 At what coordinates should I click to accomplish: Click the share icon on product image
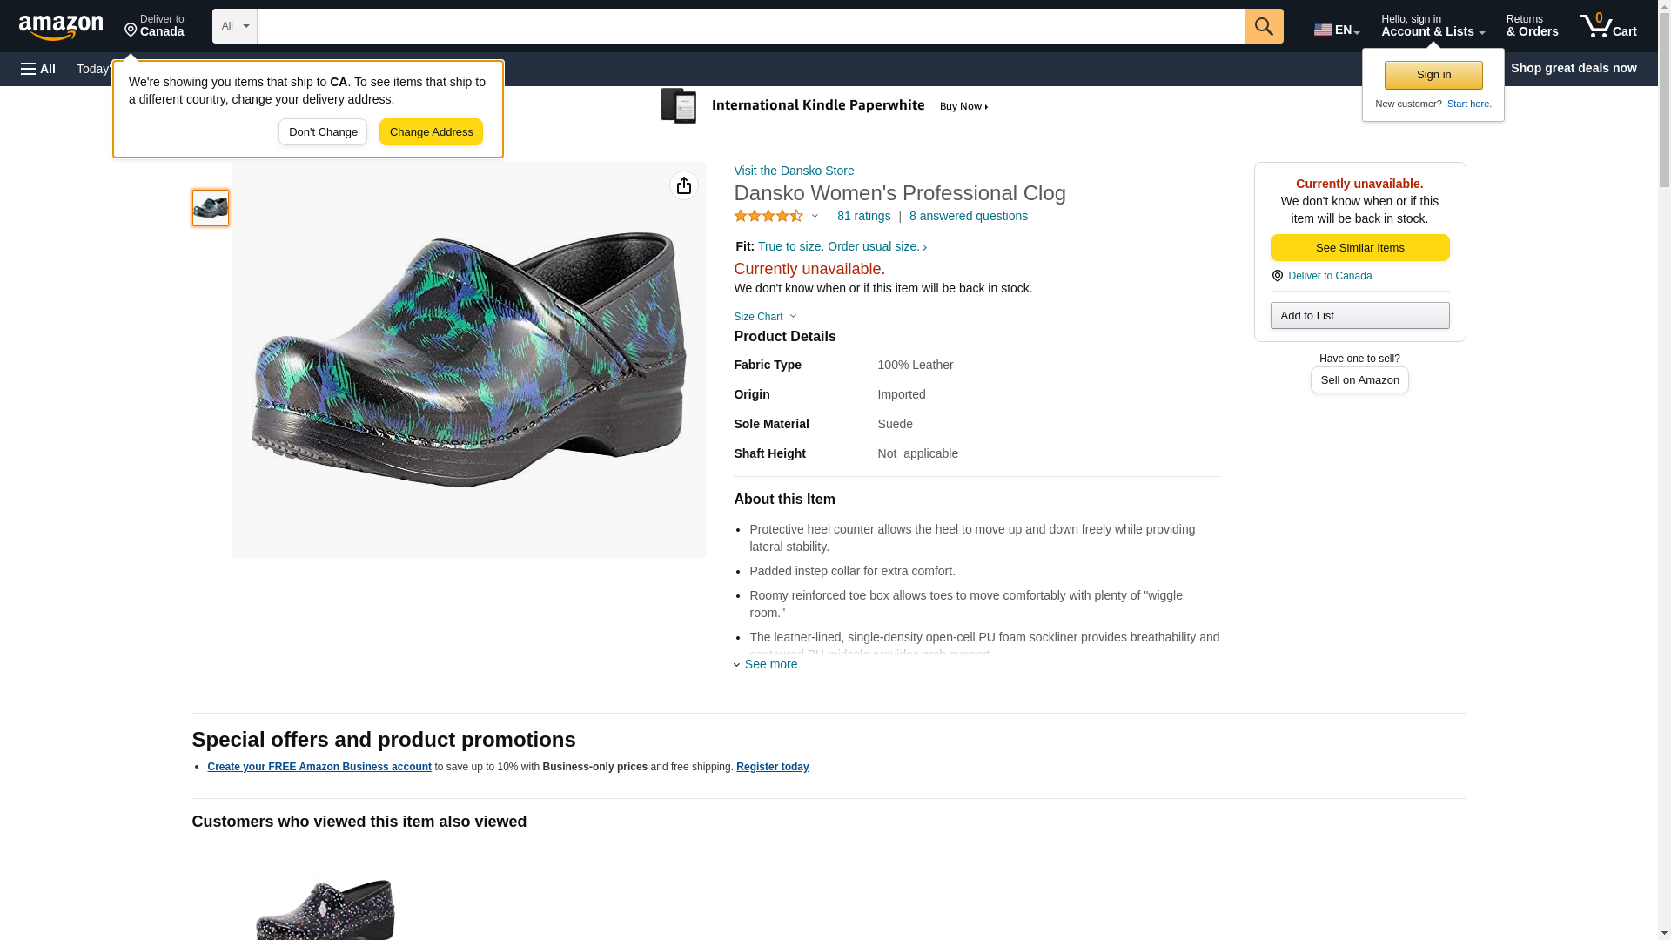(x=683, y=185)
